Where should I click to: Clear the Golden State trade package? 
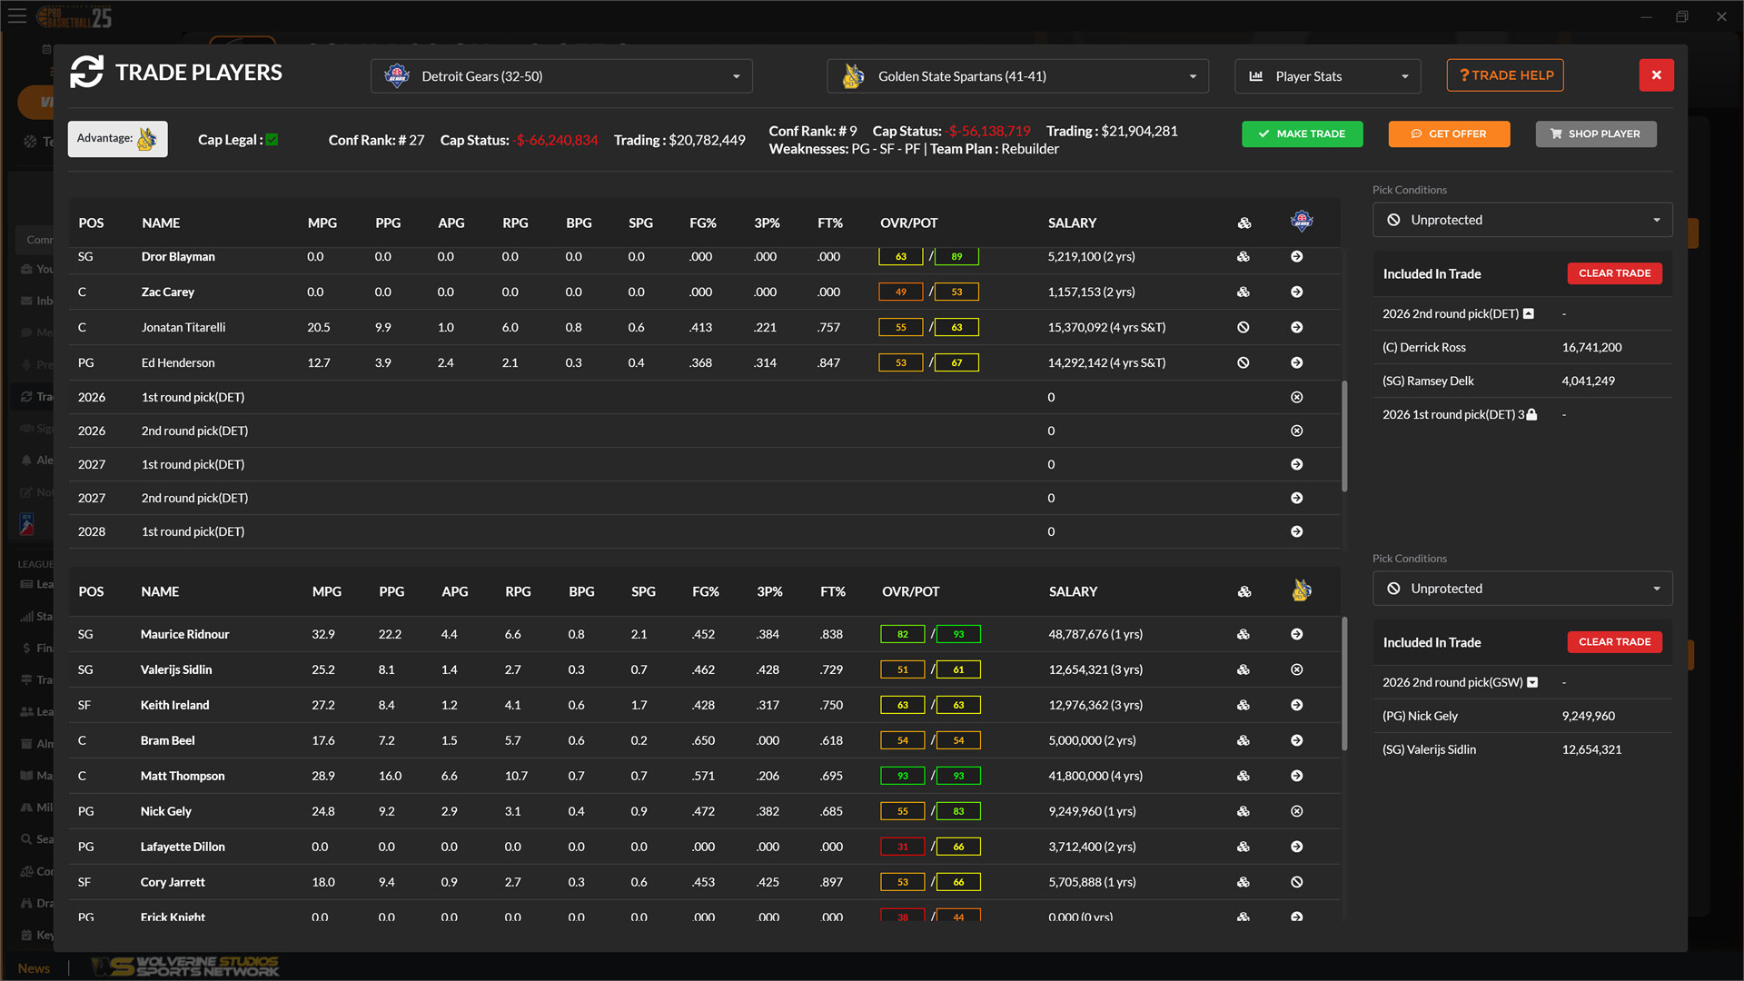coord(1614,642)
